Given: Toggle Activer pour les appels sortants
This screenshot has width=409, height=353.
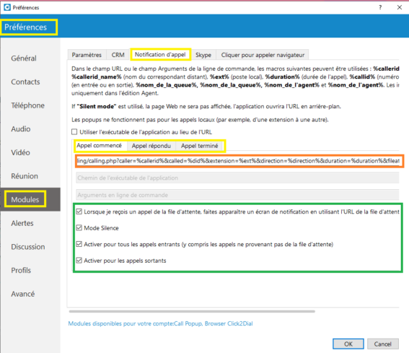Looking at the screenshot, I should pyautogui.click(x=79, y=261).
